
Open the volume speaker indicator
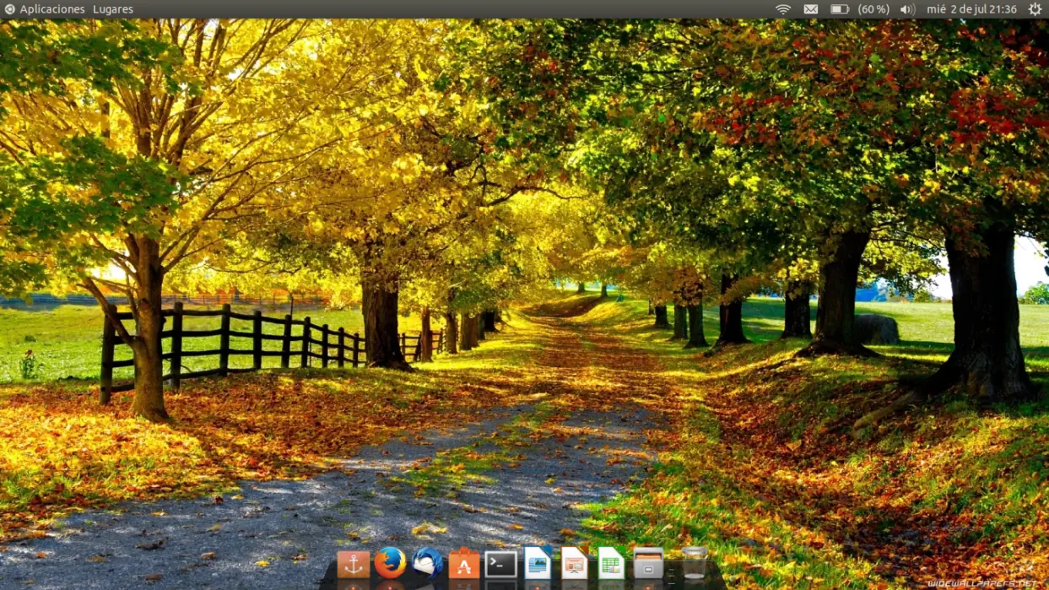click(907, 9)
